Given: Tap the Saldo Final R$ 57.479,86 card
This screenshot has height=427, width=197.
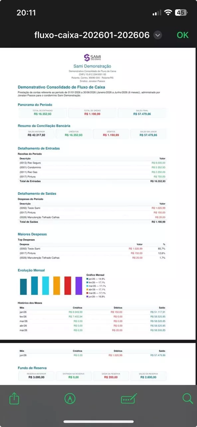Looking at the screenshot, I should point(142,113).
